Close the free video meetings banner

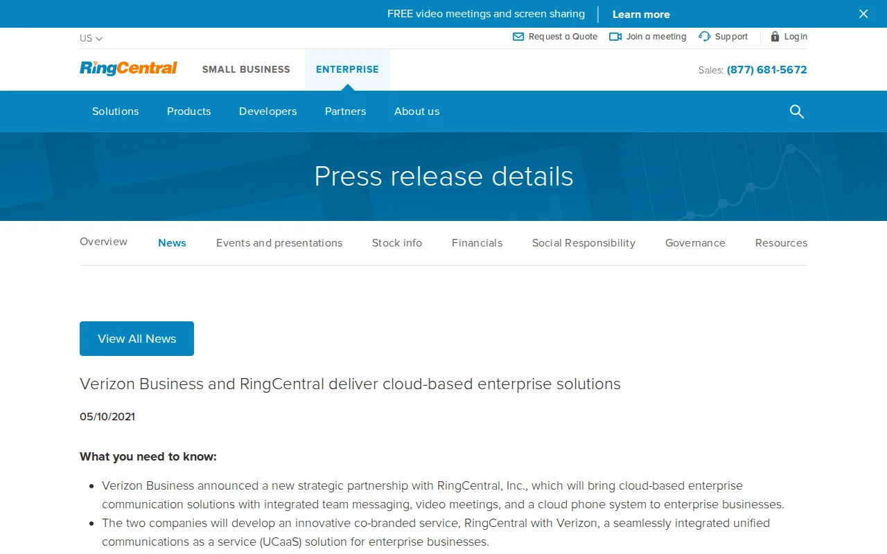tap(863, 14)
